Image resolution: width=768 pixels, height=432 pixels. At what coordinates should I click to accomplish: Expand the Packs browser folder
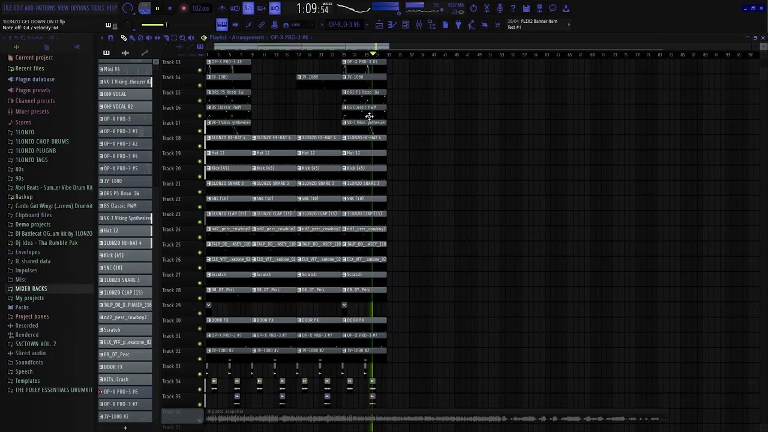point(22,307)
